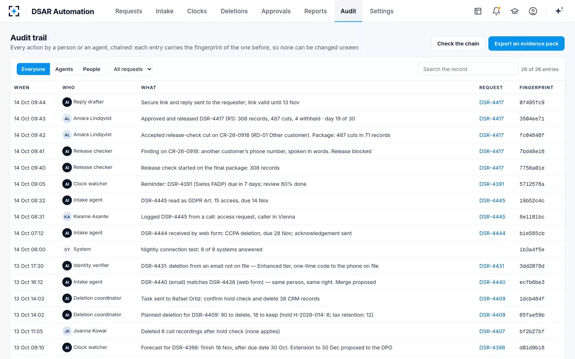Click the 'Nightly connection test' entry text
Viewport: 575px width, 359px height.
pos(202,250)
